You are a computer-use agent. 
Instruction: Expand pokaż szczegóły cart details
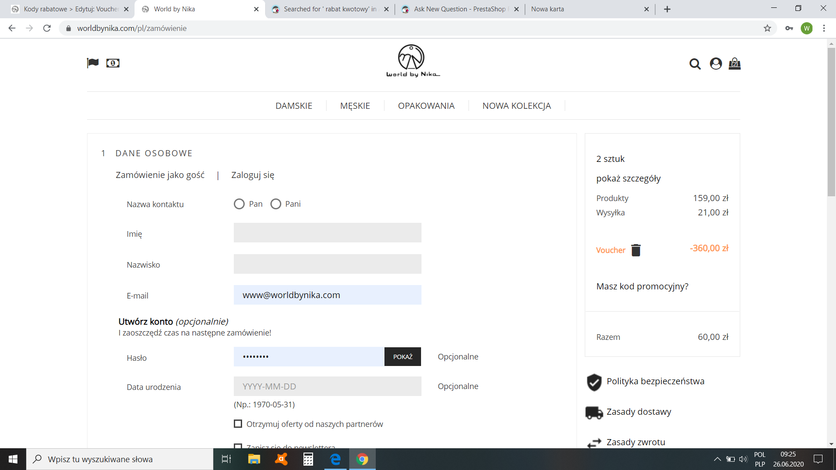(x=628, y=178)
